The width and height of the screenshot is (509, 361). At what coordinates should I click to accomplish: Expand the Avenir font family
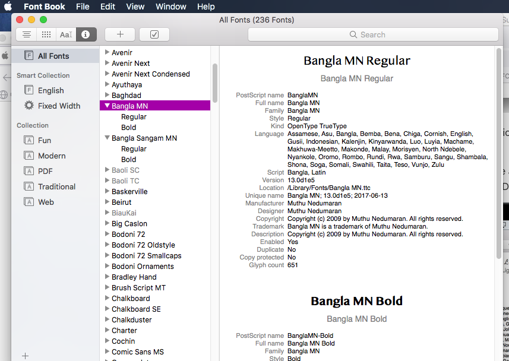(107, 52)
